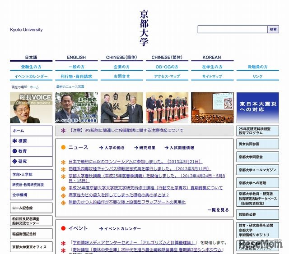Click the red circle イベント icon
This screenshot has width=289, height=254.
63,228
